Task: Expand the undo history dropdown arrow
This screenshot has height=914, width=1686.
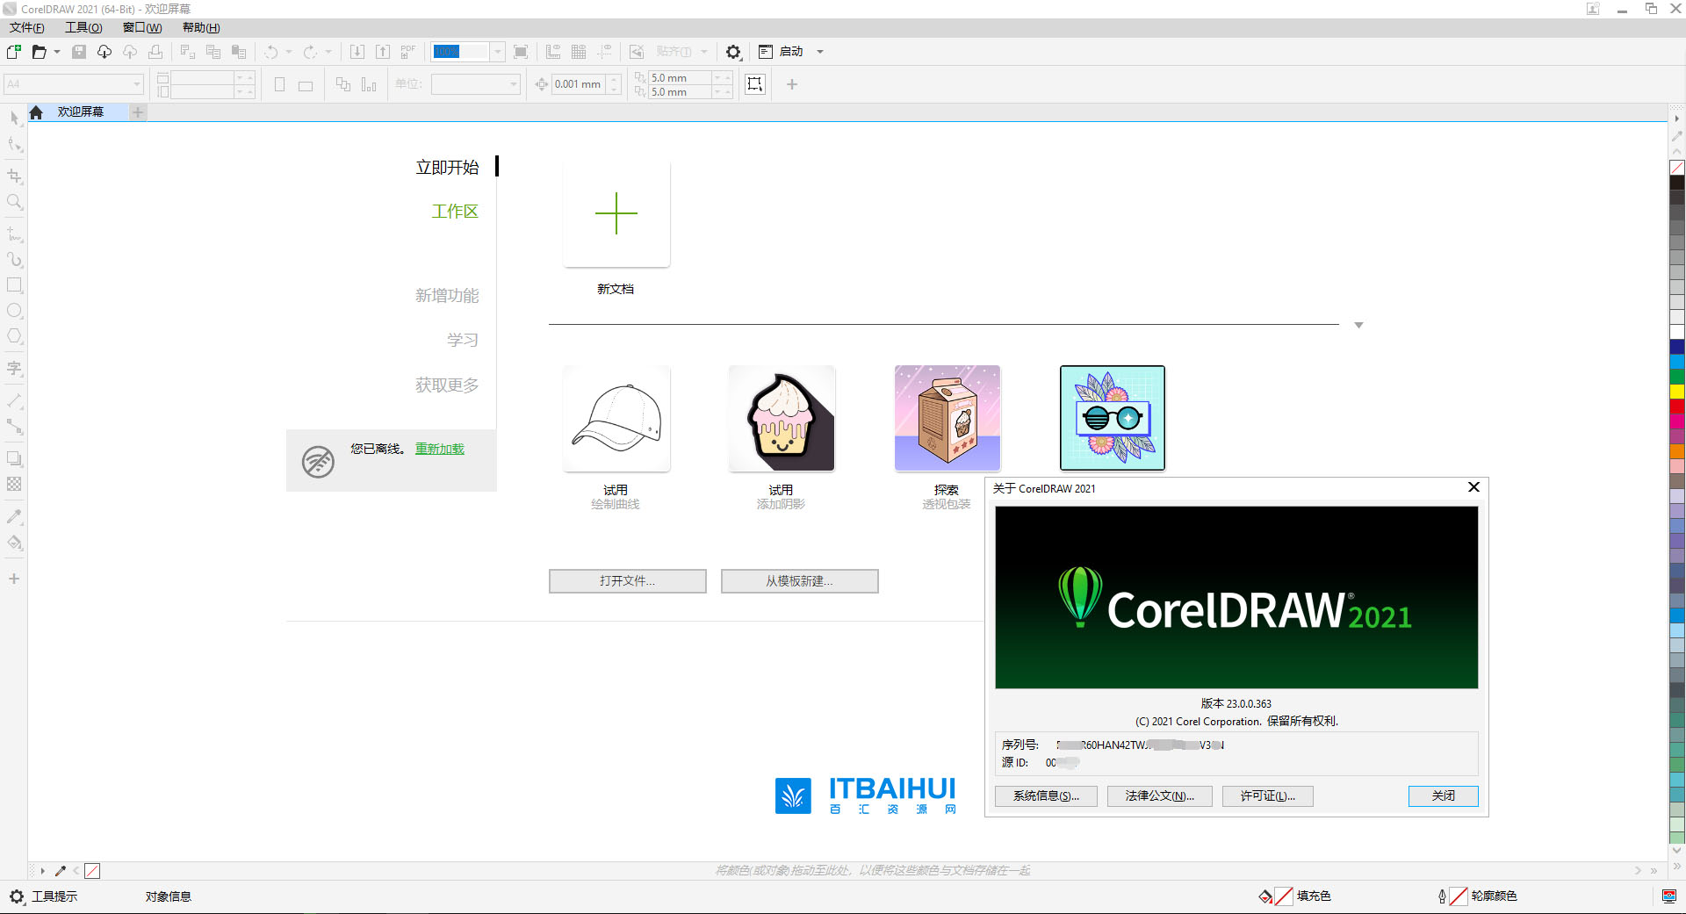Action: point(289,52)
